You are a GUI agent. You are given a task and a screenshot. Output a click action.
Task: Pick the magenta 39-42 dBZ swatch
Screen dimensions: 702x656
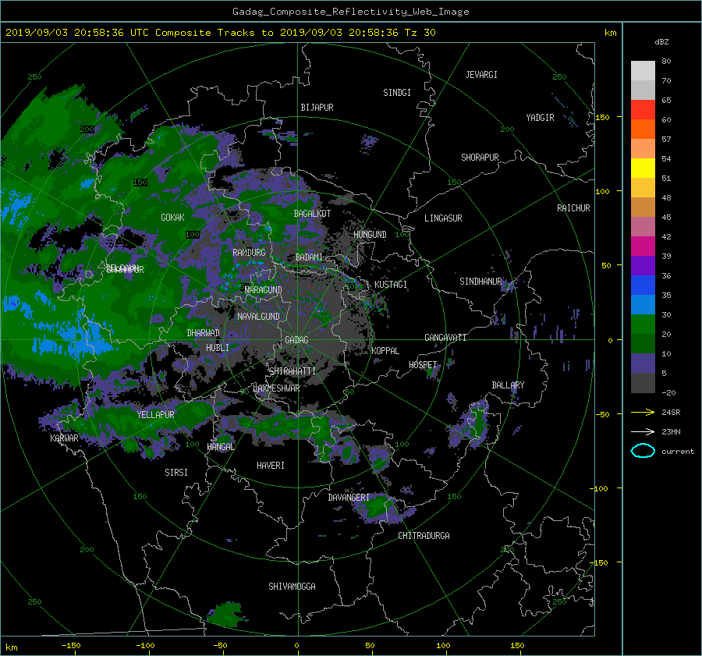pos(643,246)
